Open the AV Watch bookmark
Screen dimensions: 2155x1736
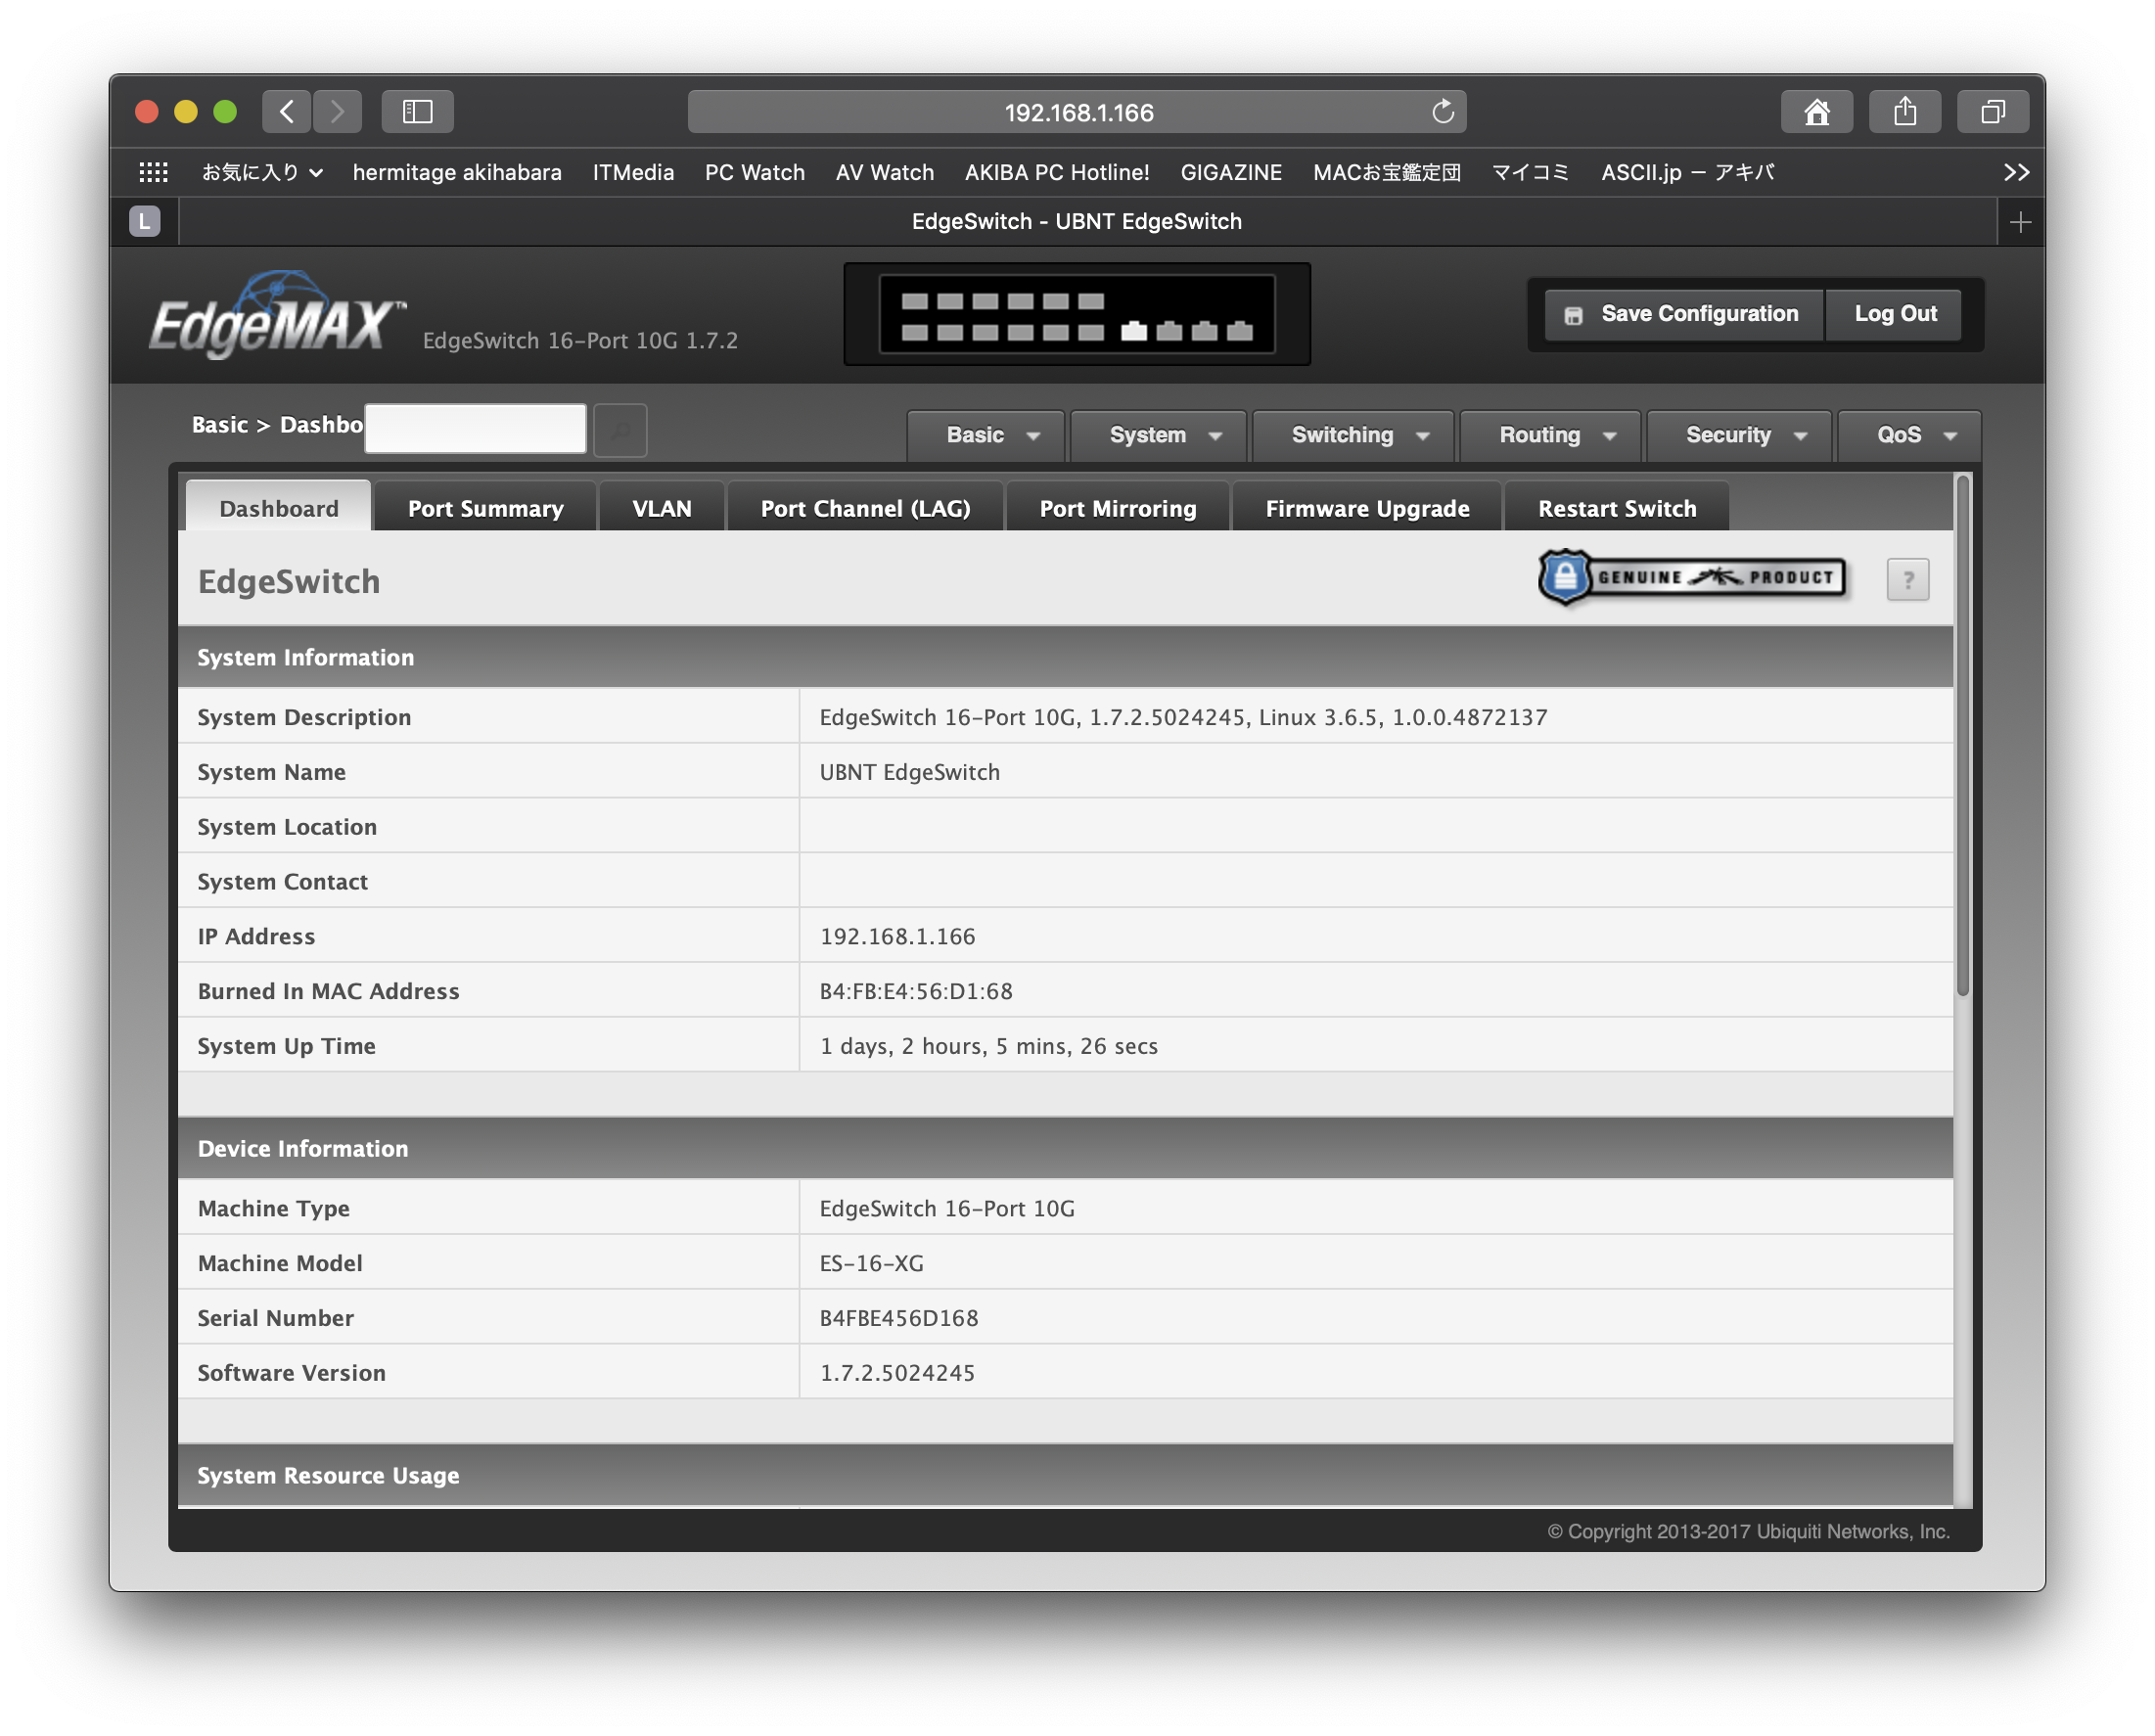pos(884,172)
